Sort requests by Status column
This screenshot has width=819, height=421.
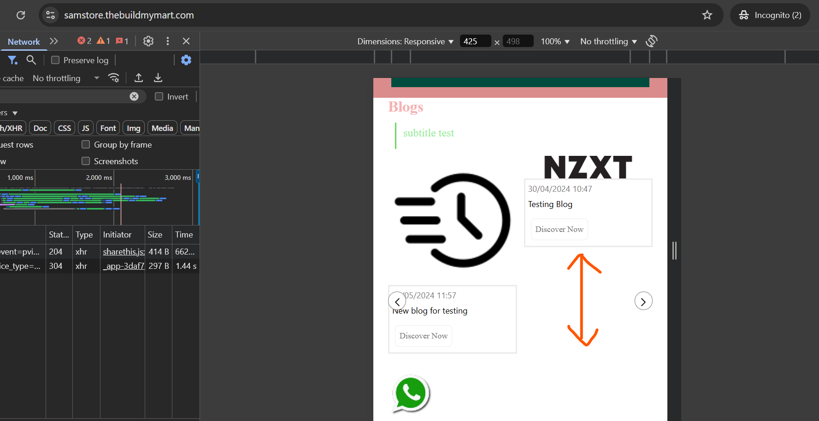click(x=59, y=235)
